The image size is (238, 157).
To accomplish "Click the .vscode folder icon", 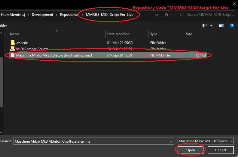I will 13,42.
